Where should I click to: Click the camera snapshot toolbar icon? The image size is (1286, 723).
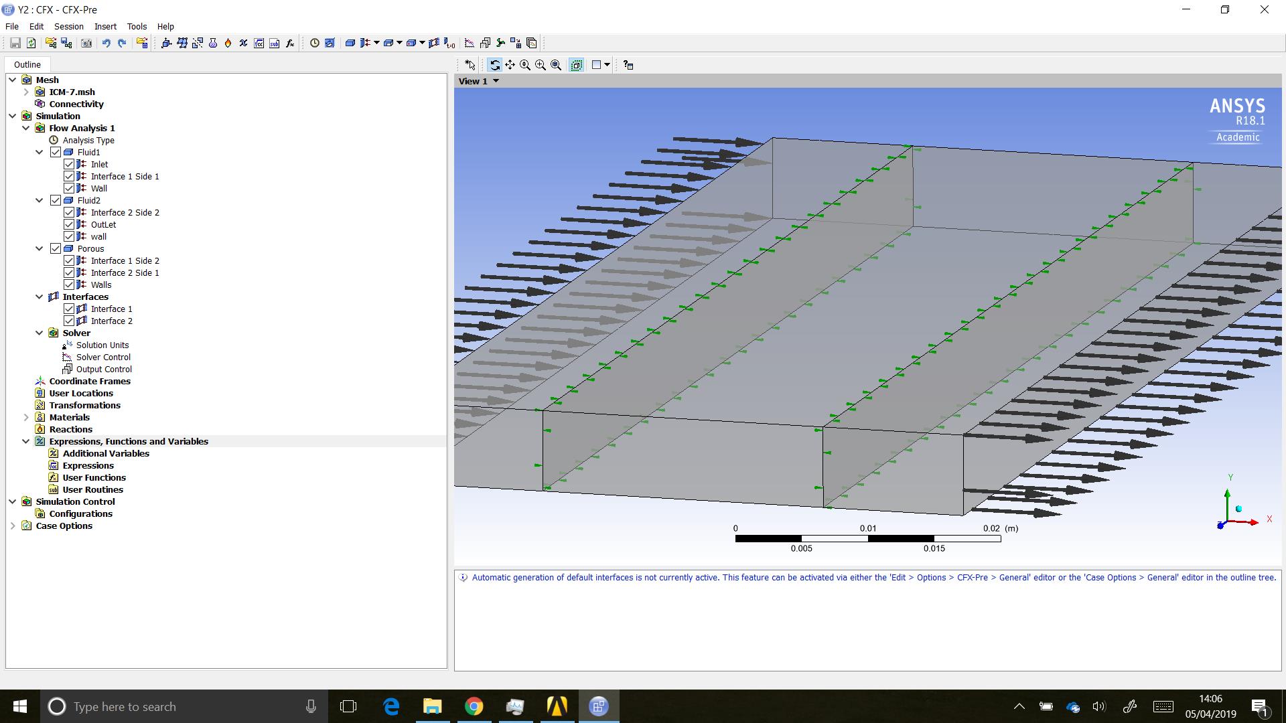tap(86, 43)
